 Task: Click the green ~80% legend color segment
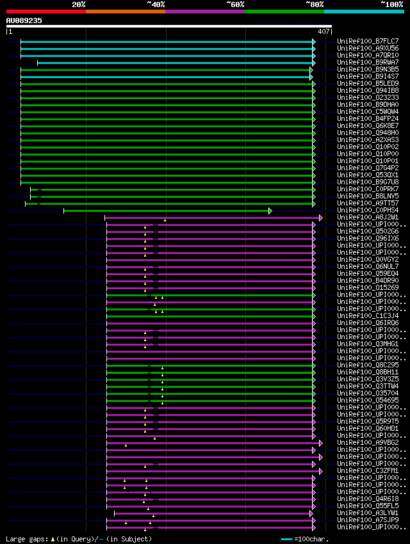coord(284,12)
